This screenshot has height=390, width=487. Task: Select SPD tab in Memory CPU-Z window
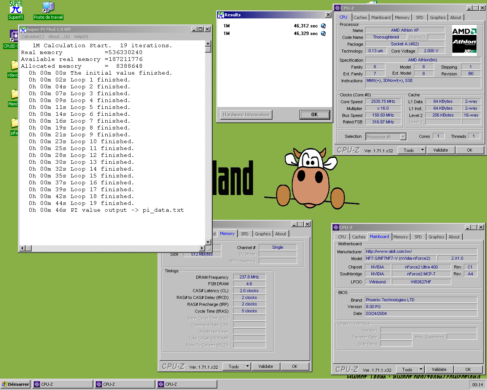coord(245,234)
